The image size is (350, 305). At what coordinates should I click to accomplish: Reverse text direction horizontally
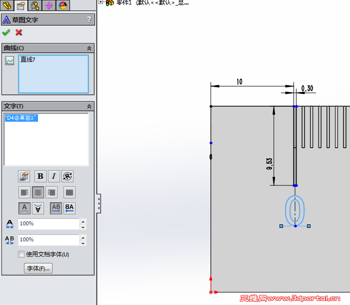[69, 208]
